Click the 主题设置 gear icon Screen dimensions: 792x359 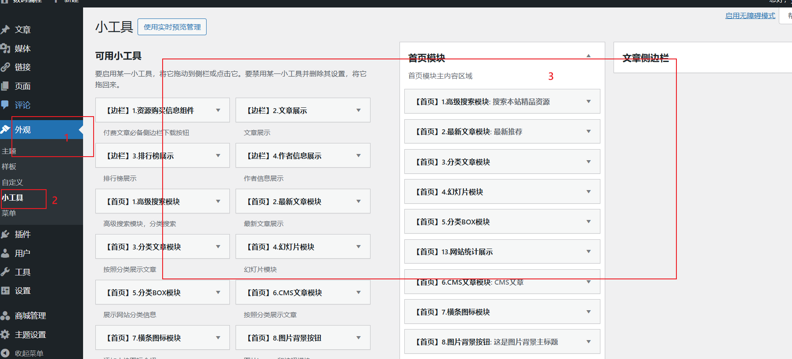tap(5, 334)
